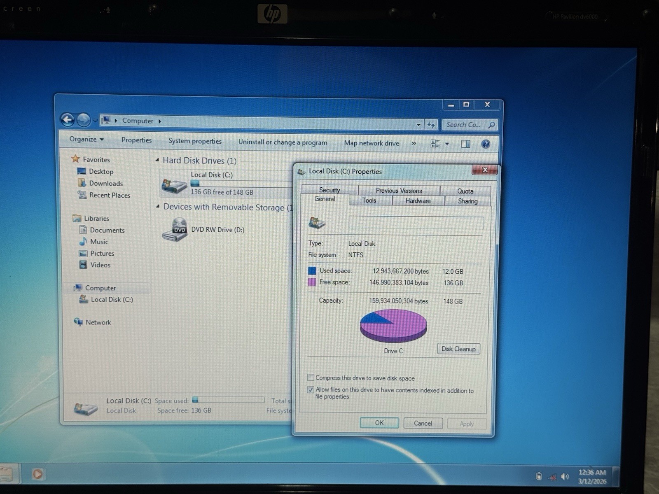Enable Compress this drive checkbox
This screenshot has width=659, height=494.
coord(311,377)
